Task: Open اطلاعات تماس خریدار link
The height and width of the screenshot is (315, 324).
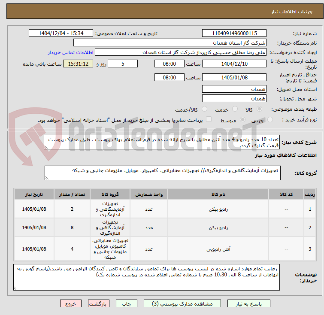Action: coord(71,52)
